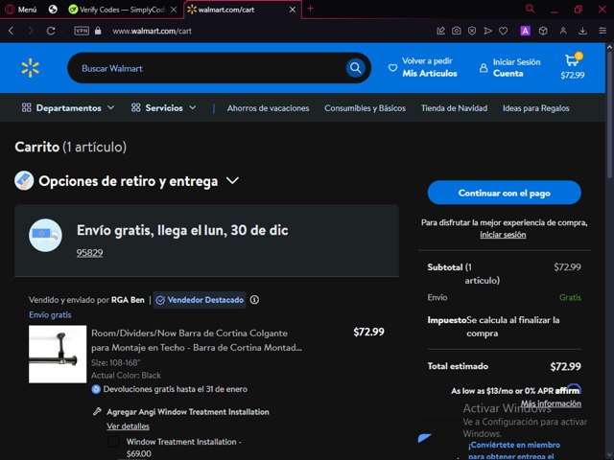614x460 pixels.
Task: Open the Opera flow send icon
Action: pyautogui.click(x=487, y=31)
